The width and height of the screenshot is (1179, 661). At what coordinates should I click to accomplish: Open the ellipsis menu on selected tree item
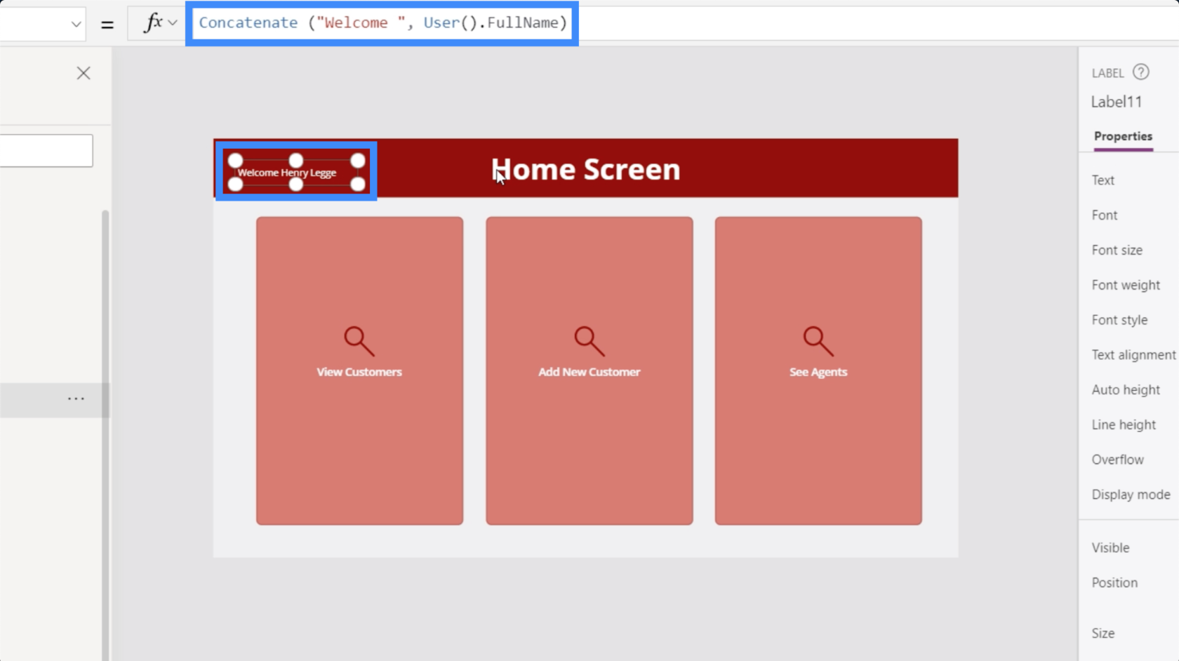coord(76,399)
